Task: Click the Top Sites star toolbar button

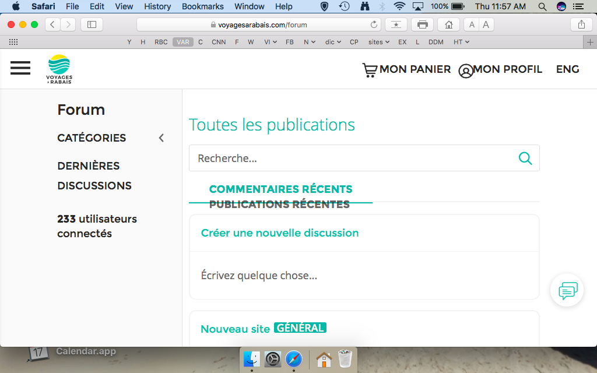Action: 396,24
